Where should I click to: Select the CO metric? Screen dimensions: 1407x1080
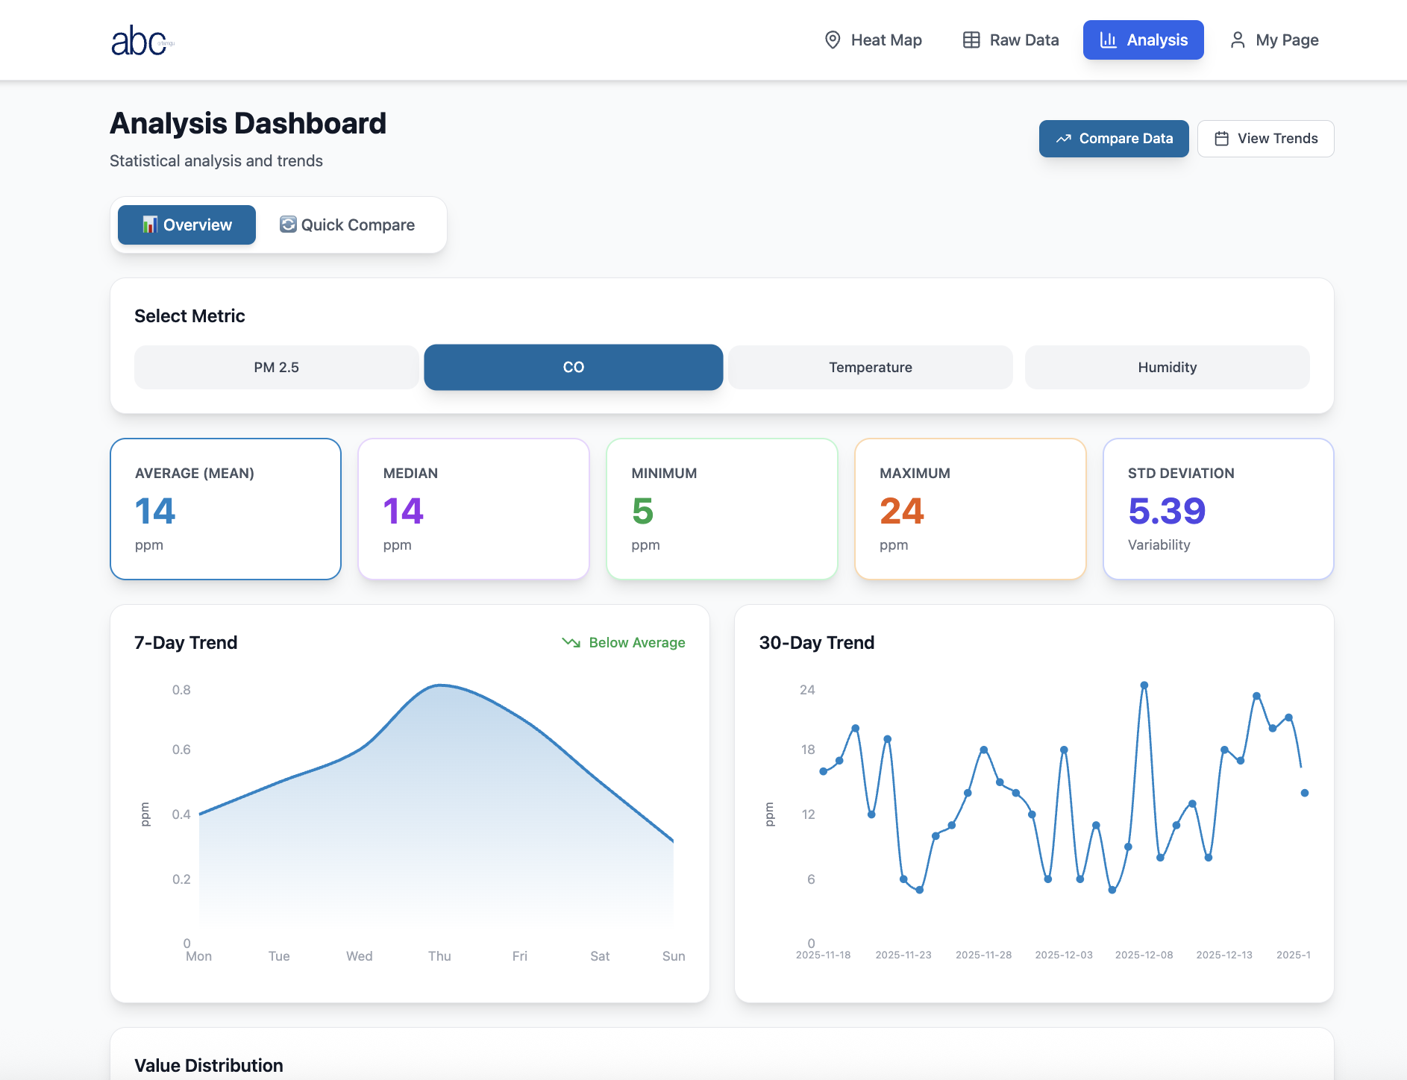coord(573,367)
